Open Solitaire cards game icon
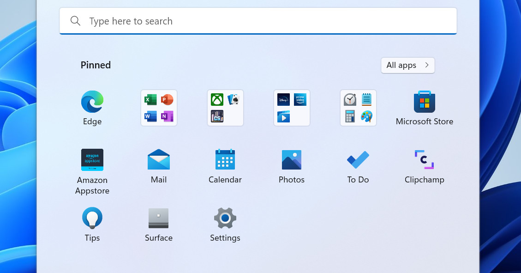 pyautogui.click(x=234, y=100)
